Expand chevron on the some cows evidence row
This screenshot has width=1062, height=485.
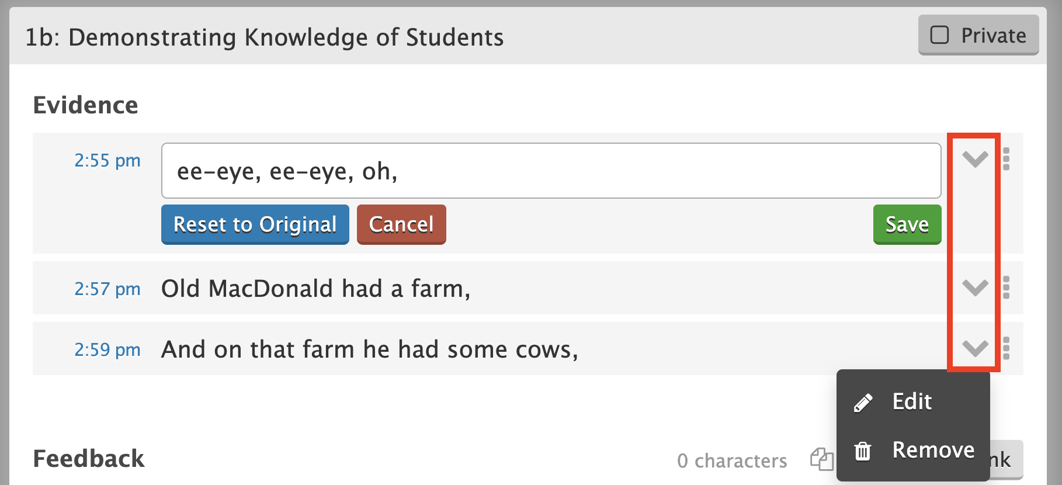pyautogui.click(x=975, y=348)
